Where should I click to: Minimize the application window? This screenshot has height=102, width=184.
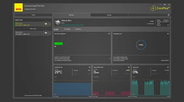click(160, 5)
